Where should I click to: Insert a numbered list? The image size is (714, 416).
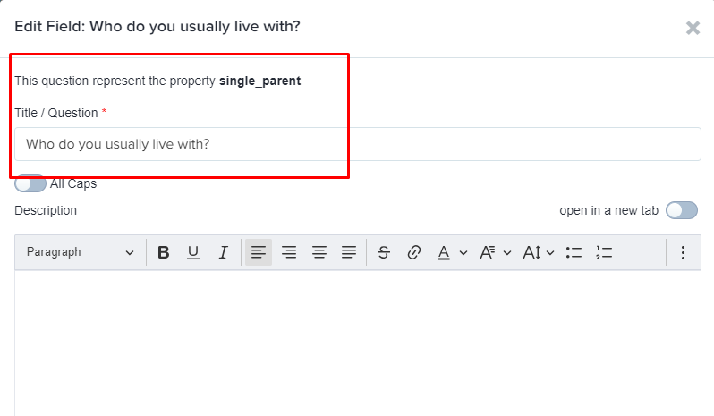tap(604, 252)
